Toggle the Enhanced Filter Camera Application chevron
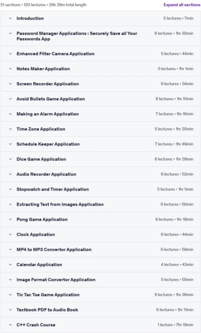201x333 pixels. coord(10,54)
